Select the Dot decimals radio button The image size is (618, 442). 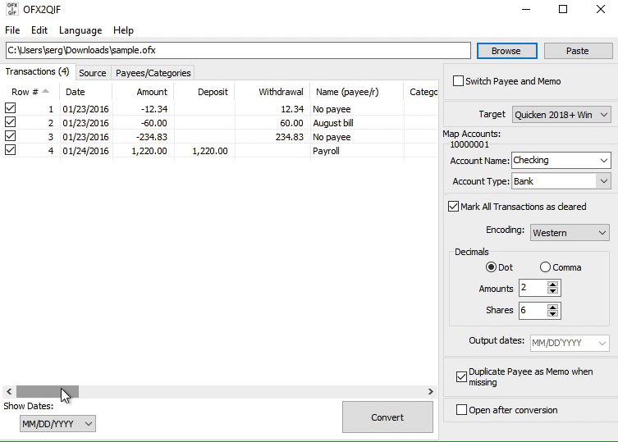(491, 267)
